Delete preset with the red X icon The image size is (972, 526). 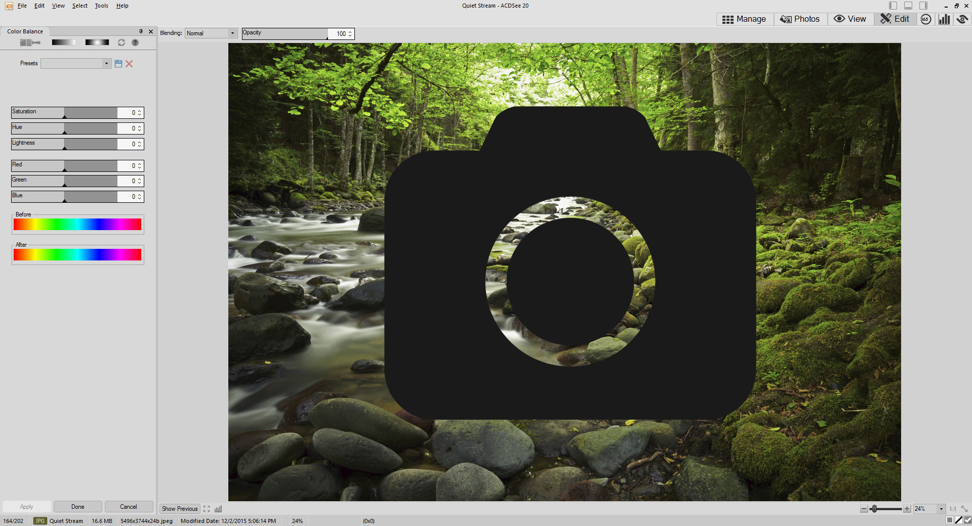(x=130, y=64)
